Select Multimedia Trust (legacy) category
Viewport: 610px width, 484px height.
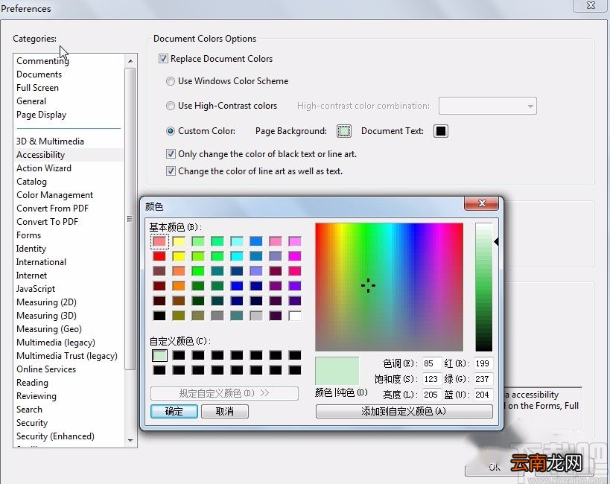(x=67, y=356)
